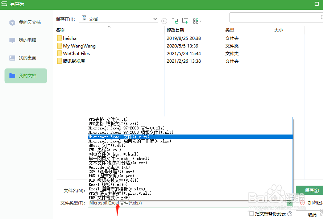Open the WeChat Files folder
This screenshot has height=219, width=323.
(76, 53)
